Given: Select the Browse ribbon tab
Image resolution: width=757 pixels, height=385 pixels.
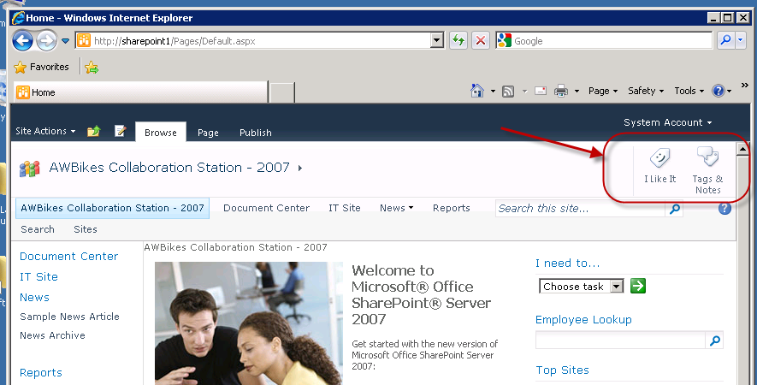Looking at the screenshot, I should pos(161,133).
